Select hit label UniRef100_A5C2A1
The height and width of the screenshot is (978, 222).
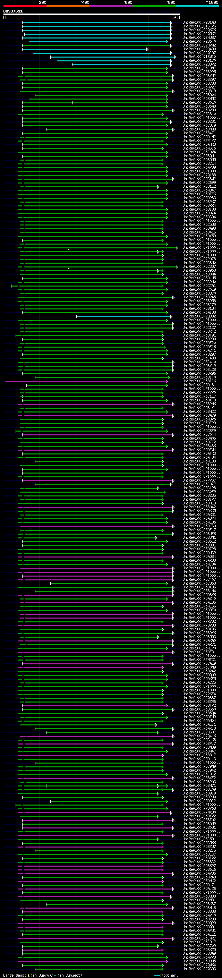[x=199, y=286]
